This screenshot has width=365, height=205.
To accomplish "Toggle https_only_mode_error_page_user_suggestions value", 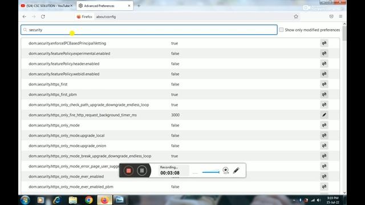I will click(x=324, y=166).
